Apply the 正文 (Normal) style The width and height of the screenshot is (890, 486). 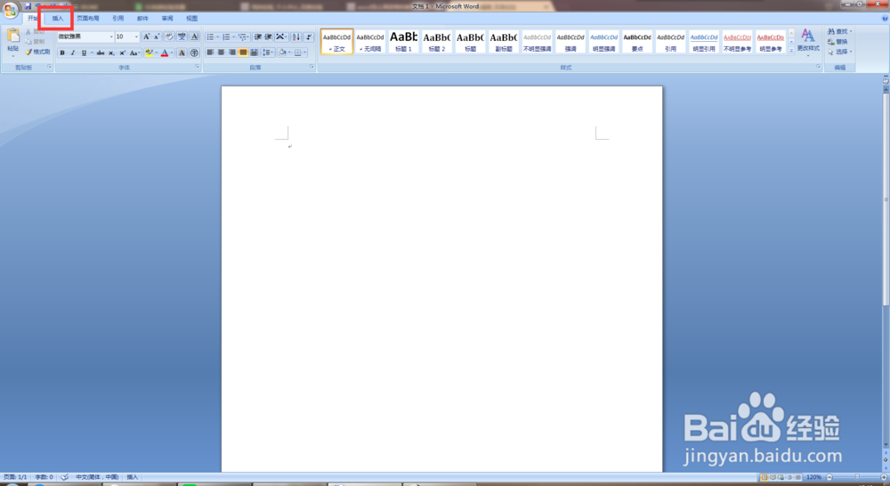(x=336, y=42)
